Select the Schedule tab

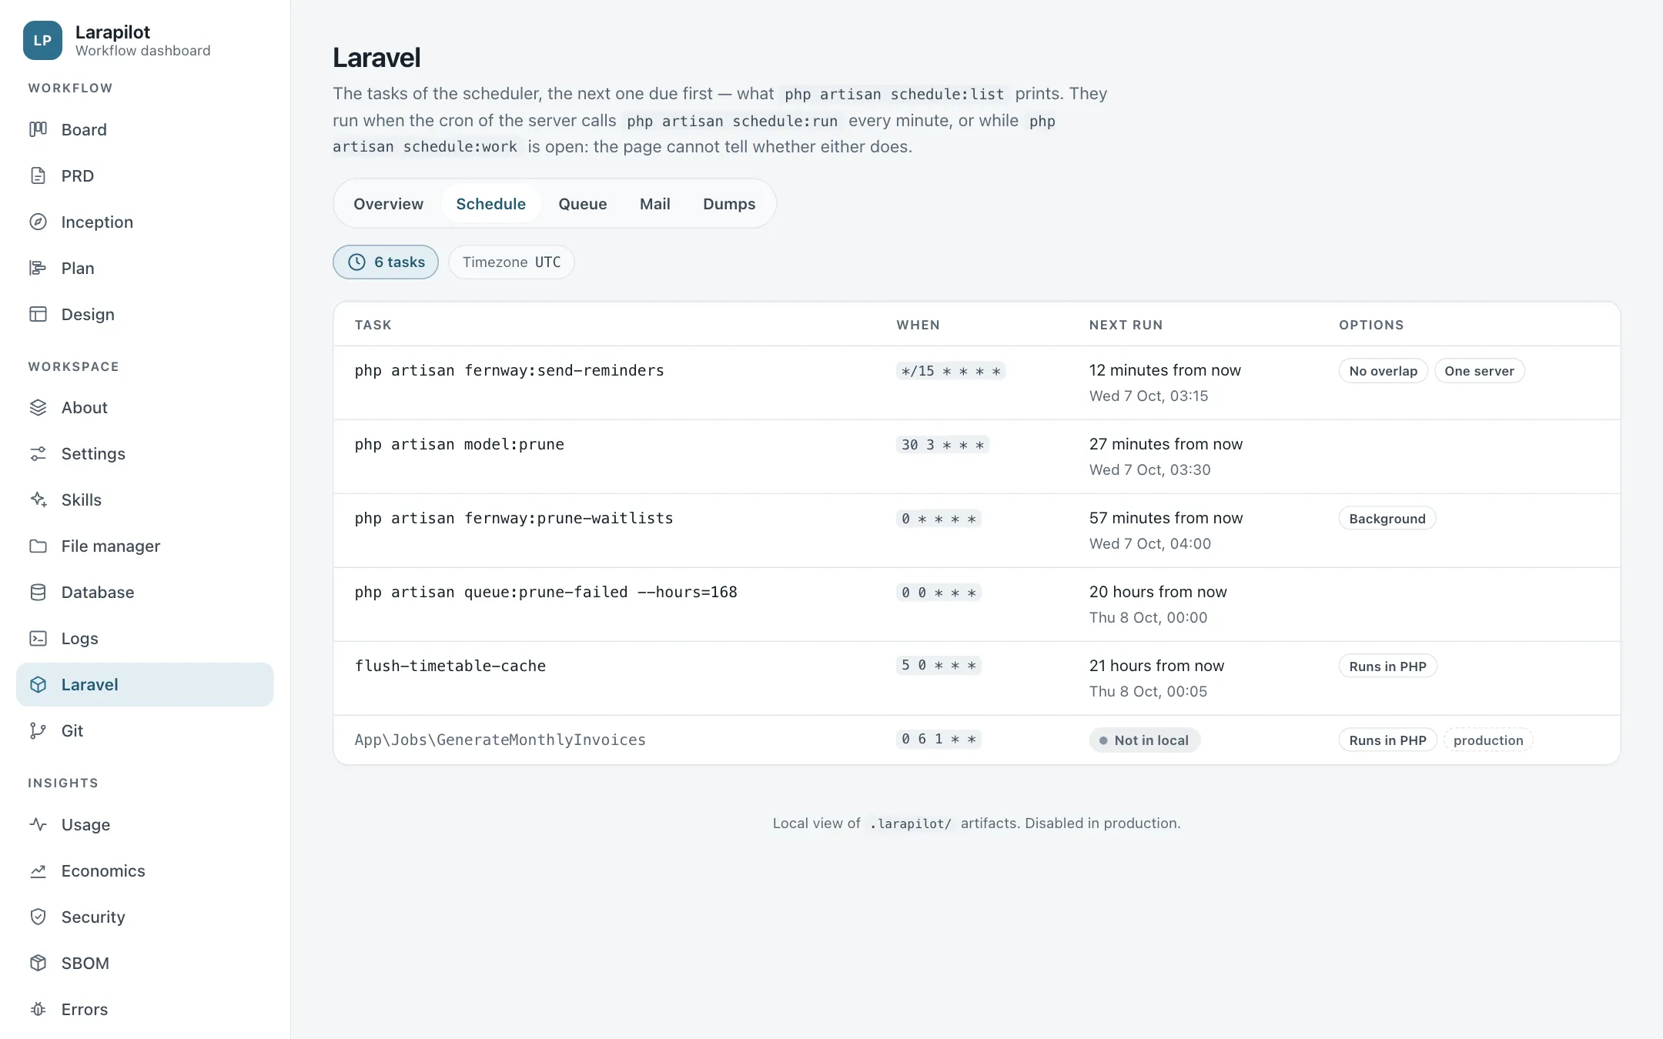tap(490, 204)
